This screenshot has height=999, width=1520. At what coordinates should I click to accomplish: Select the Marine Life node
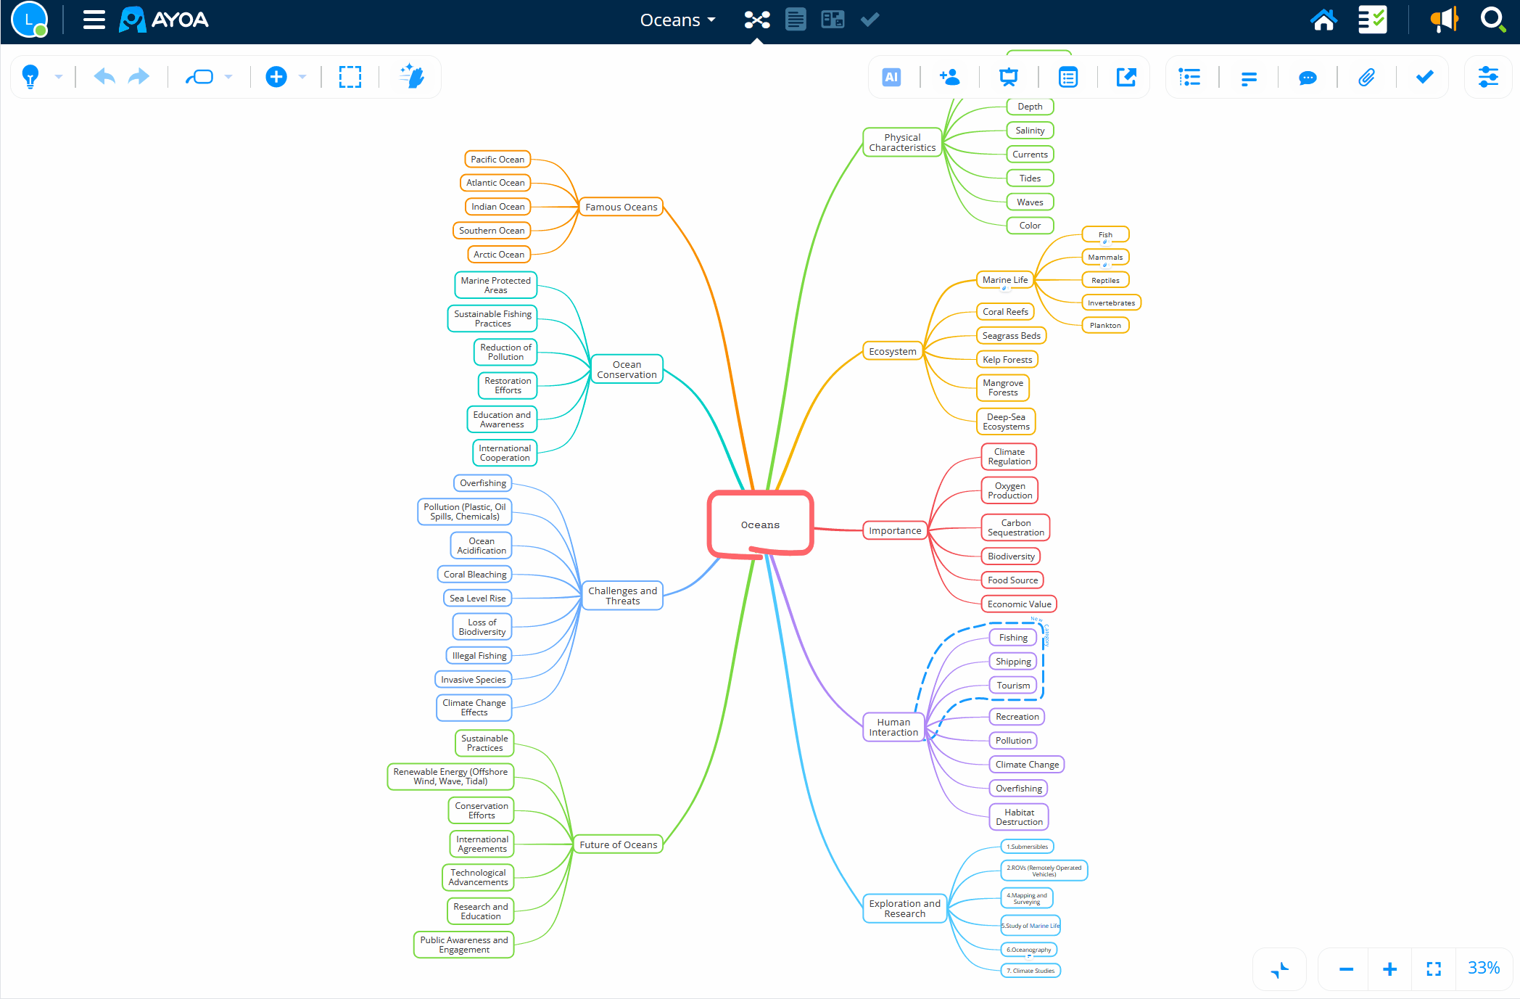tap(1005, 279)
